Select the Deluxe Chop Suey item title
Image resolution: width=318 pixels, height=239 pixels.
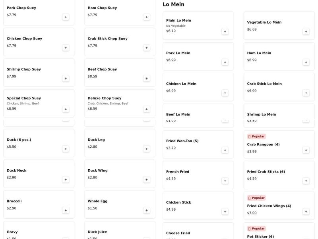pyautogui.click(x=105, y=98)
